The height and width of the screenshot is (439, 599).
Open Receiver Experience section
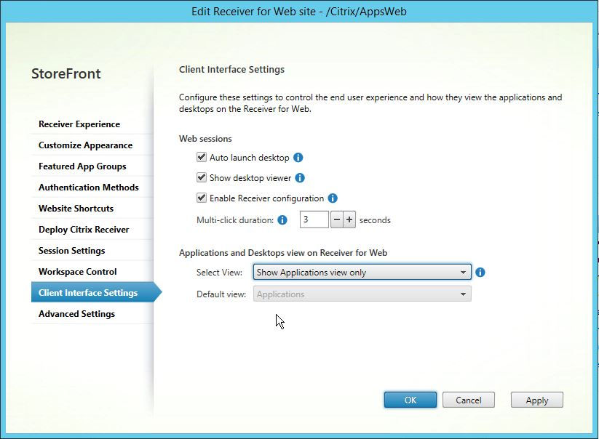(92, 124)
